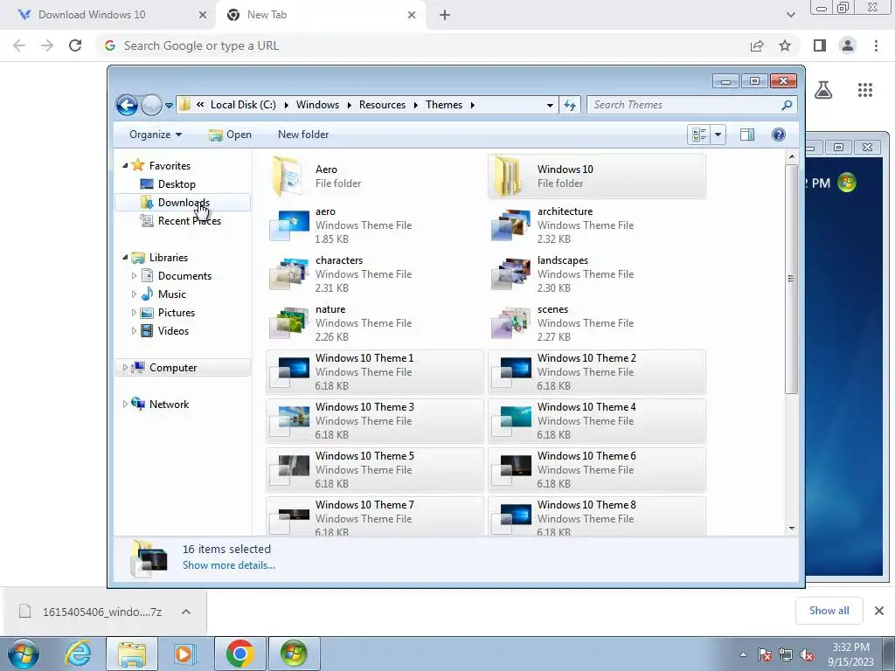Bookmark this tab star icon
Screen dimensions: 895x671
(x=785, y=45)
